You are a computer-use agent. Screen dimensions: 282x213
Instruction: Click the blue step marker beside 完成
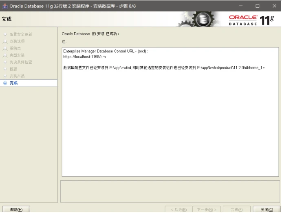5,83
